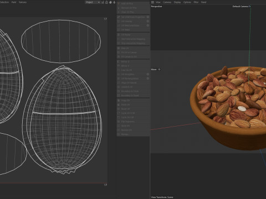The image size is (266, 199).
Task: Click the Move tool crosshair icon
Action: [159, 70]
